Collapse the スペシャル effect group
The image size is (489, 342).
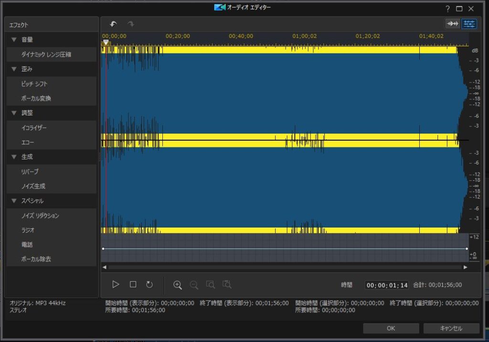[14, 201]
